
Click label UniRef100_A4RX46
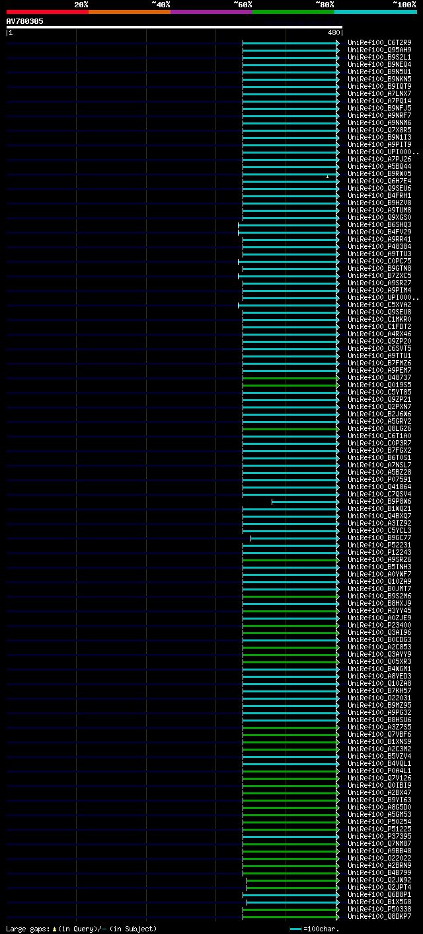[x=379, y=334]
